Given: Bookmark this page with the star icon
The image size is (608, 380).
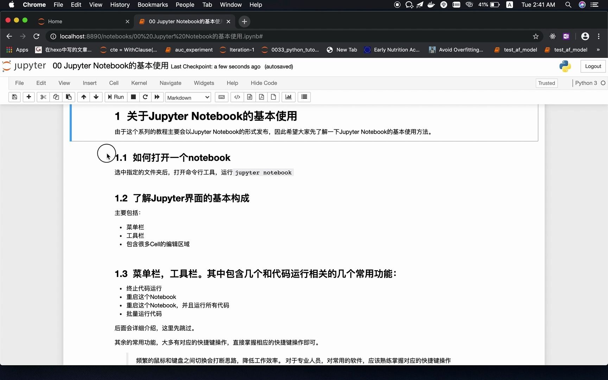Looking at the screenshot, I should coord(535,36).
